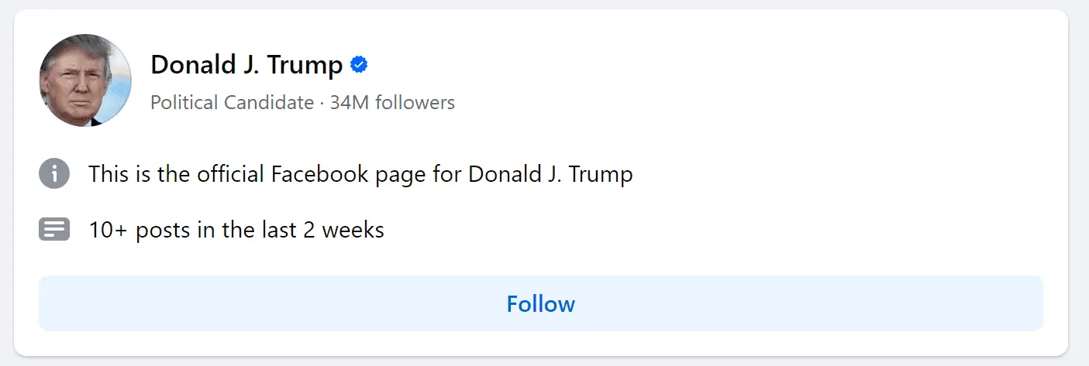This screenshot has height=366, width=1089.
Task: Click the word Candidate in the subtitle
Action: [269, 102]
